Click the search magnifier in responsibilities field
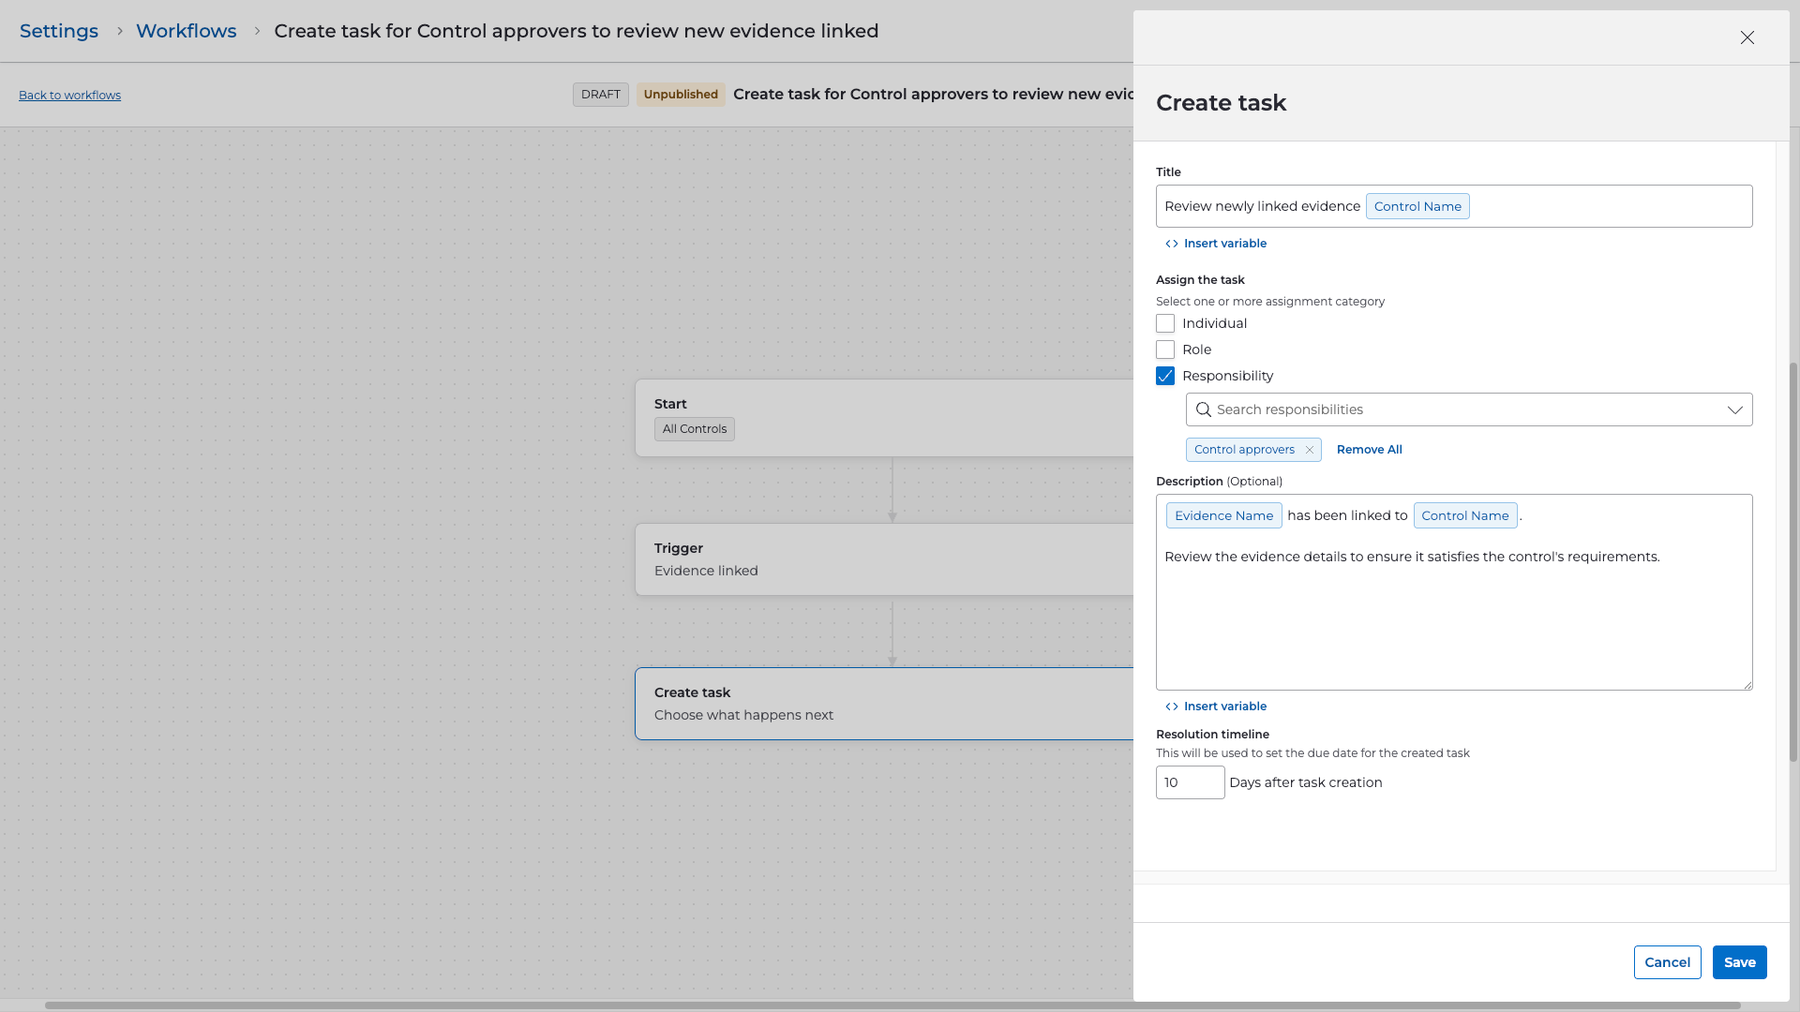 pyautogui.click(x=1204, y=409)
